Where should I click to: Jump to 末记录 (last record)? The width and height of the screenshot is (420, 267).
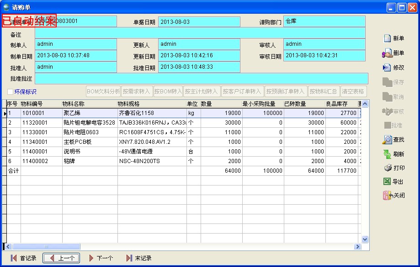click(x=138, y=258)
